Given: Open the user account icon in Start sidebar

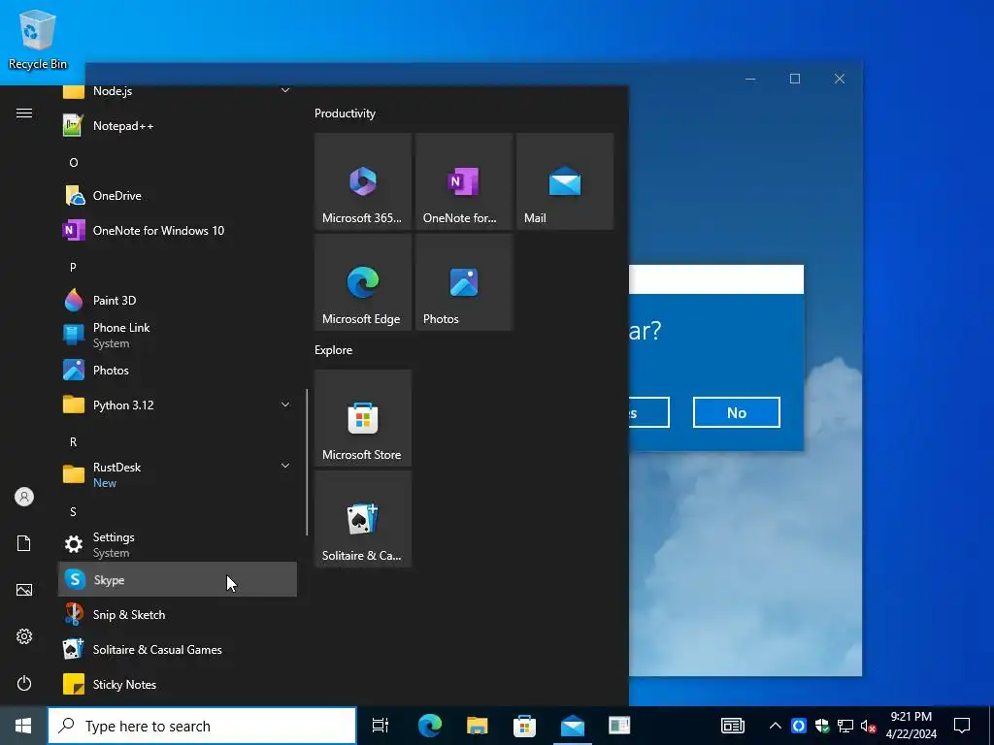Looking at the screenshot, I should (24, 497).
